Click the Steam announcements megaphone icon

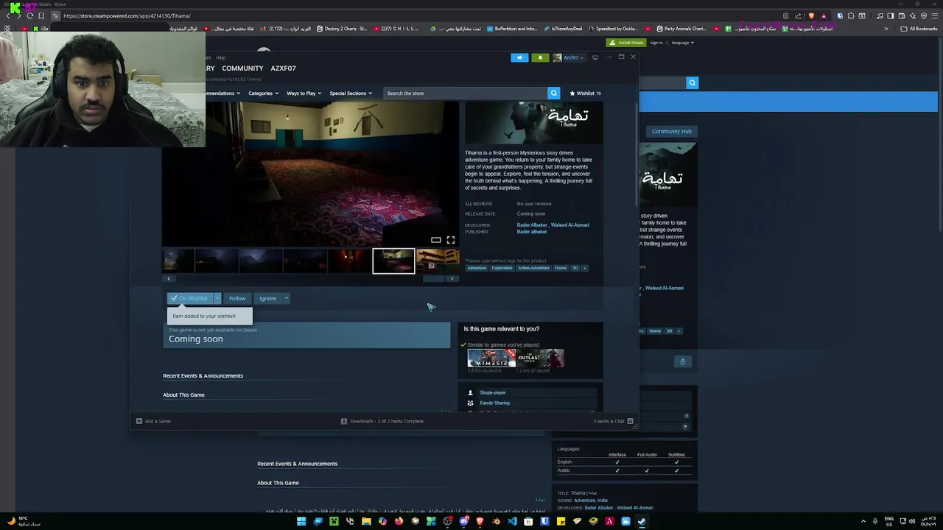coord(519,57)
